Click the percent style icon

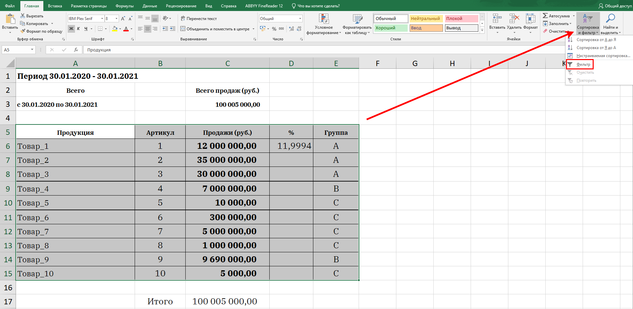pos(274,29)
